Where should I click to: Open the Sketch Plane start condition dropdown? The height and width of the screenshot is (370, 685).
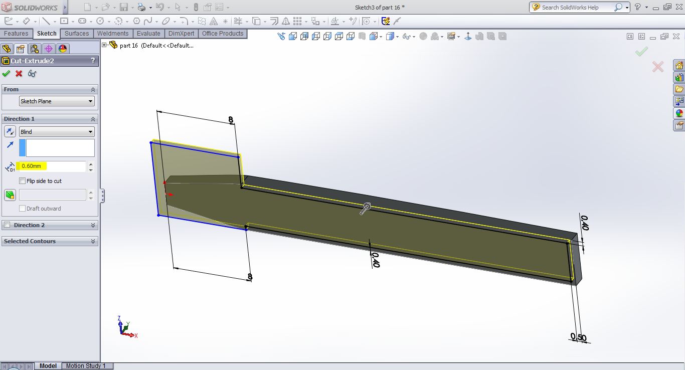point(56,101)
